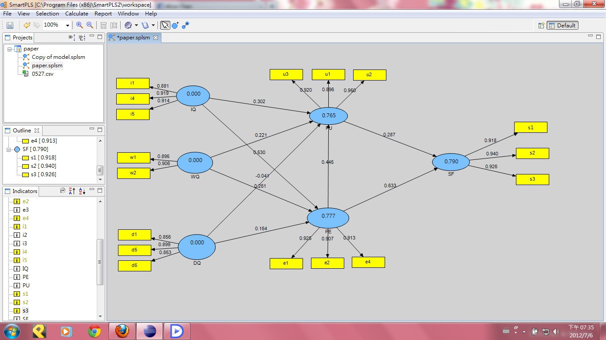Click the match height alignment icon
The image size is (606, 340).
tap(103, 25)
